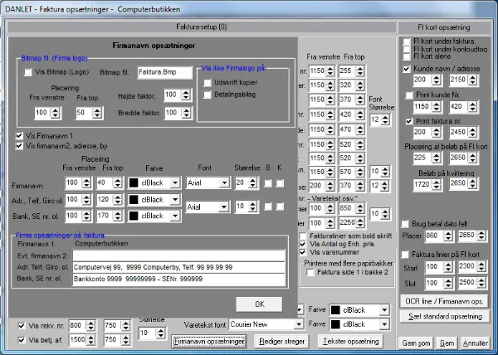Enable Brug betal dato felt
This screenshot has height=355, width=498.
[405, 224]
